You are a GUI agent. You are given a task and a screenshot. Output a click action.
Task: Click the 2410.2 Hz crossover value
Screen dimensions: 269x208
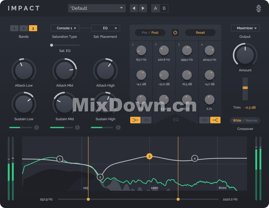230,199
